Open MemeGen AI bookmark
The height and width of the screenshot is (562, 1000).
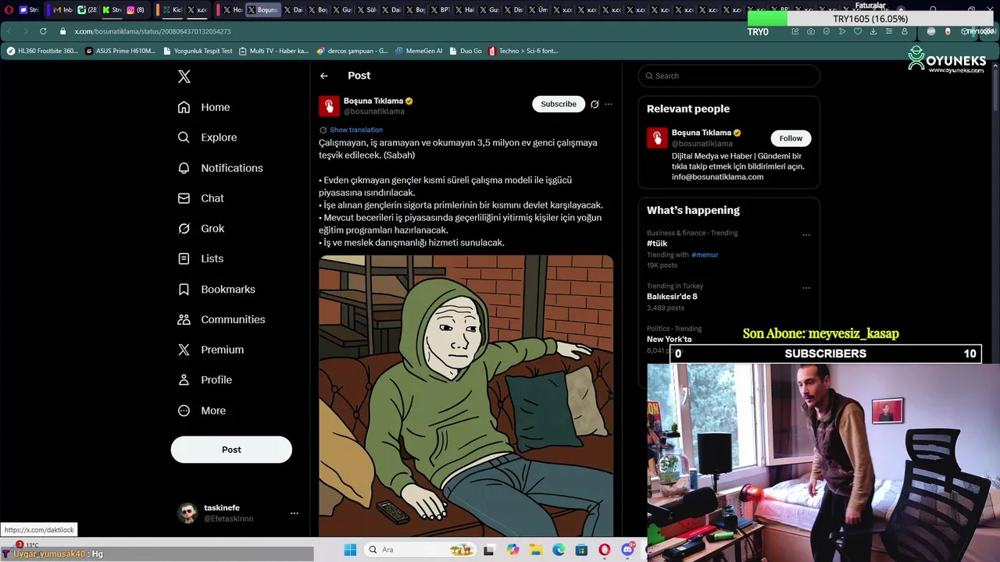(x=418, y=51)
